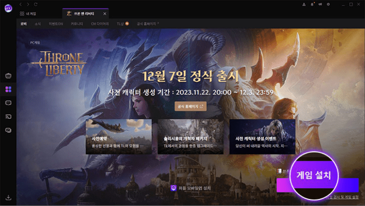Go back with the left arrow
The image size is (365, 206).
21,4
